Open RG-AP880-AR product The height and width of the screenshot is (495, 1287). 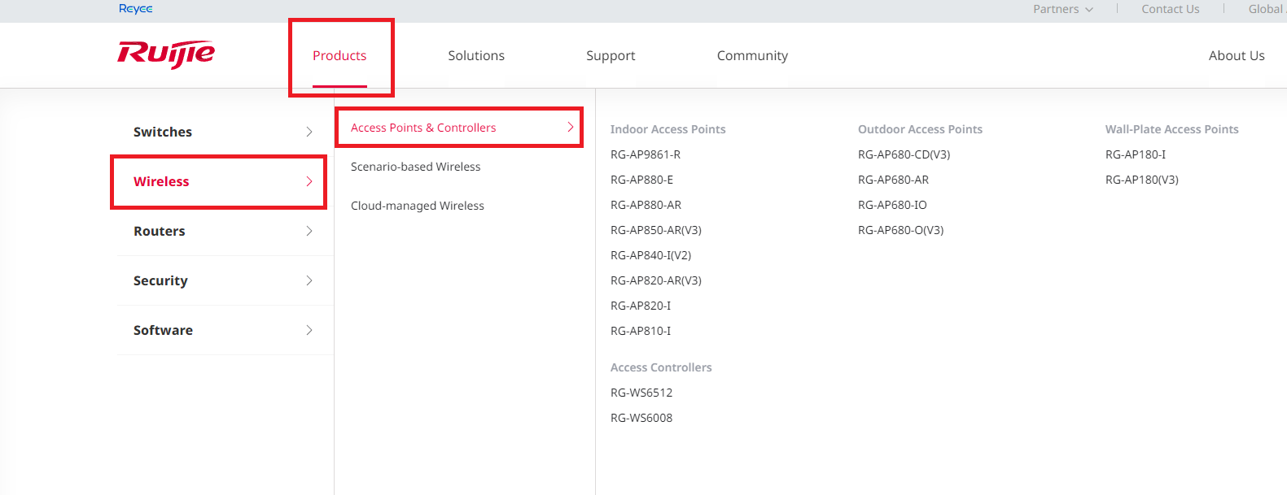[x=646, y=205]
